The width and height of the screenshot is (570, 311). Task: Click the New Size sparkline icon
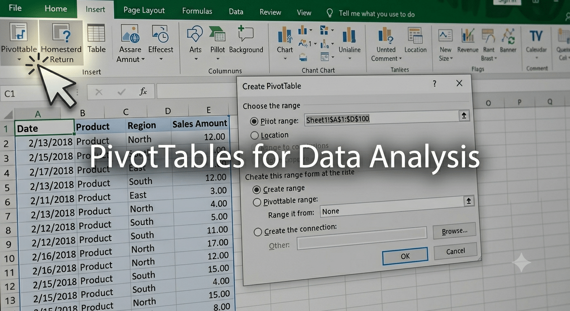(445, 36)
